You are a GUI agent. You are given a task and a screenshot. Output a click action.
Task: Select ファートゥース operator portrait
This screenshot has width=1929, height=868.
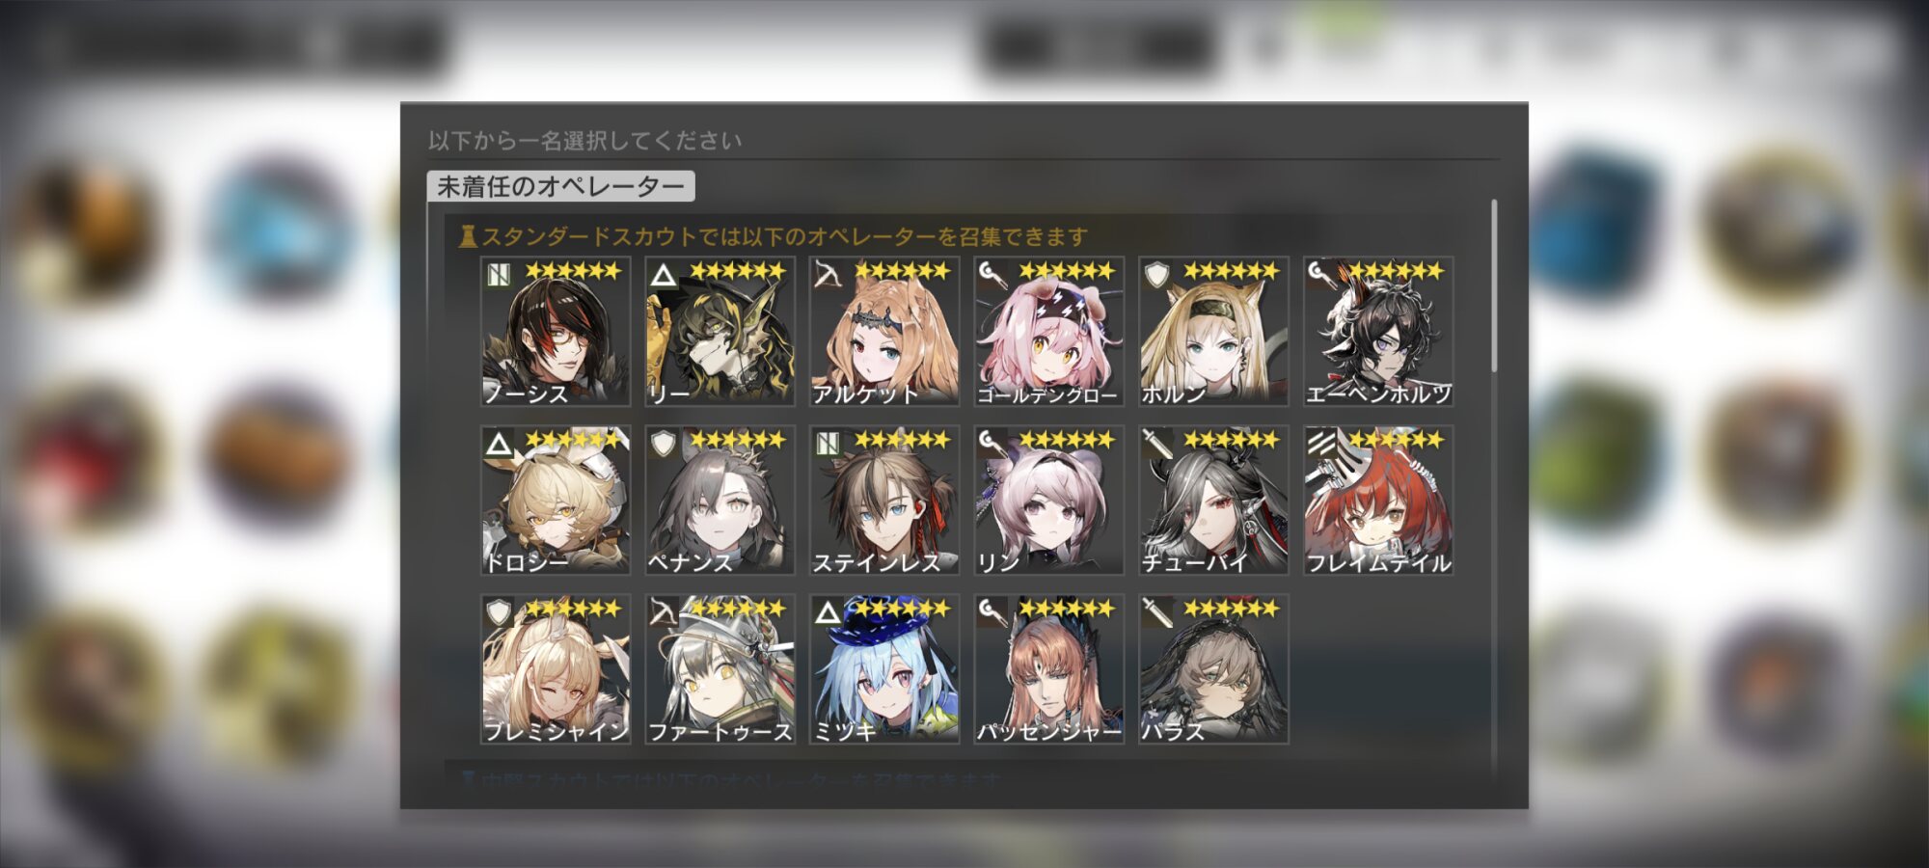pyautogui.click(x=720, y=669)
